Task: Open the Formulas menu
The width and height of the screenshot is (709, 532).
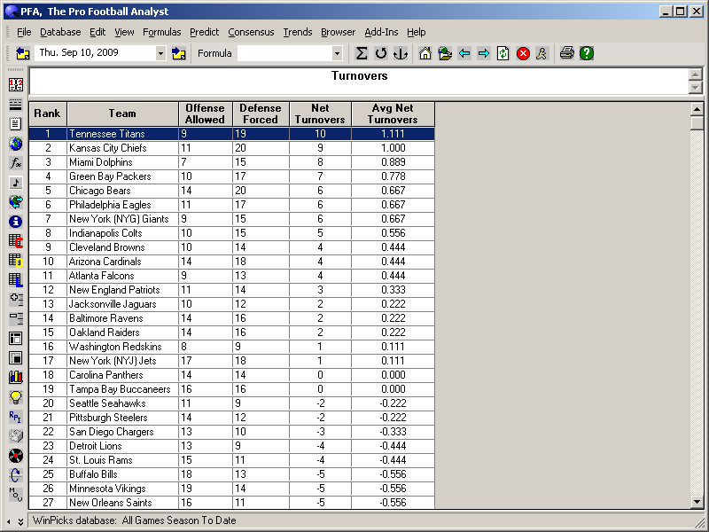Action: 161,32
